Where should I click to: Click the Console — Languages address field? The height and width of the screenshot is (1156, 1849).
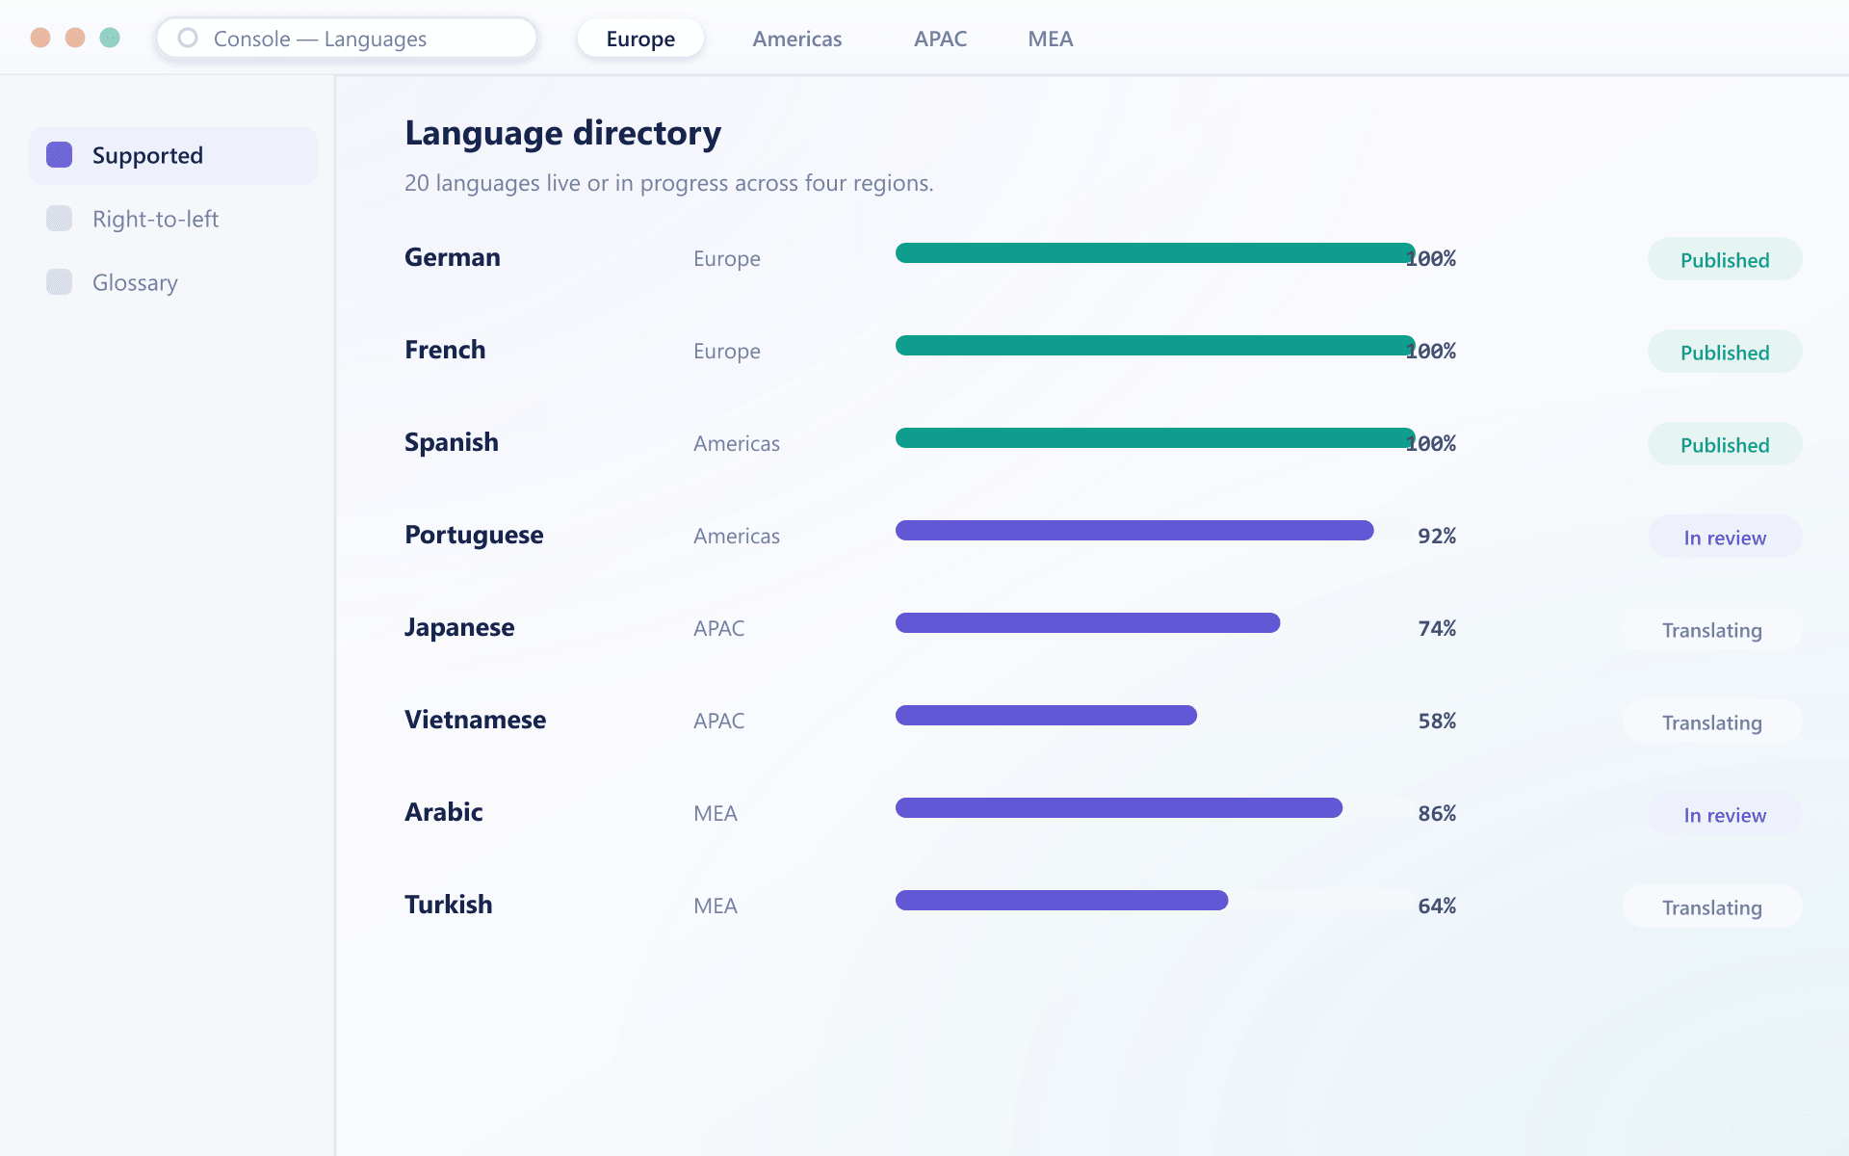[347, 39]
